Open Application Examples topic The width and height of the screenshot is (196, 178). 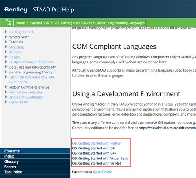(26, 97)
